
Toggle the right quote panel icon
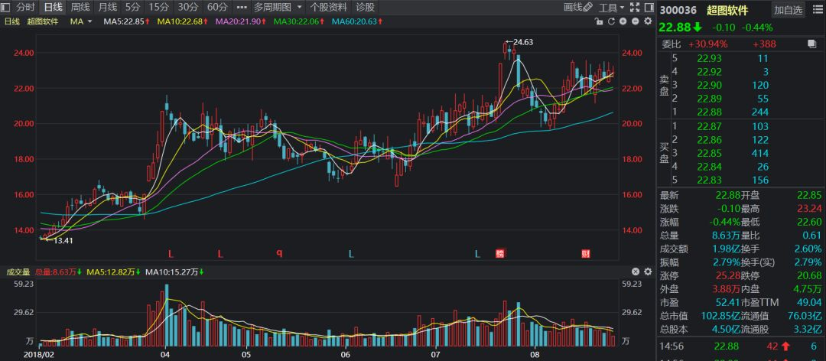coord(649,8)
